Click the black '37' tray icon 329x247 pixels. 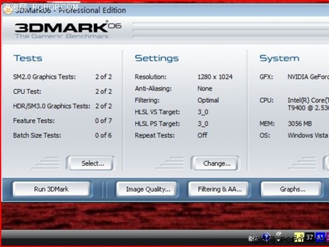(x=309, y=237)
